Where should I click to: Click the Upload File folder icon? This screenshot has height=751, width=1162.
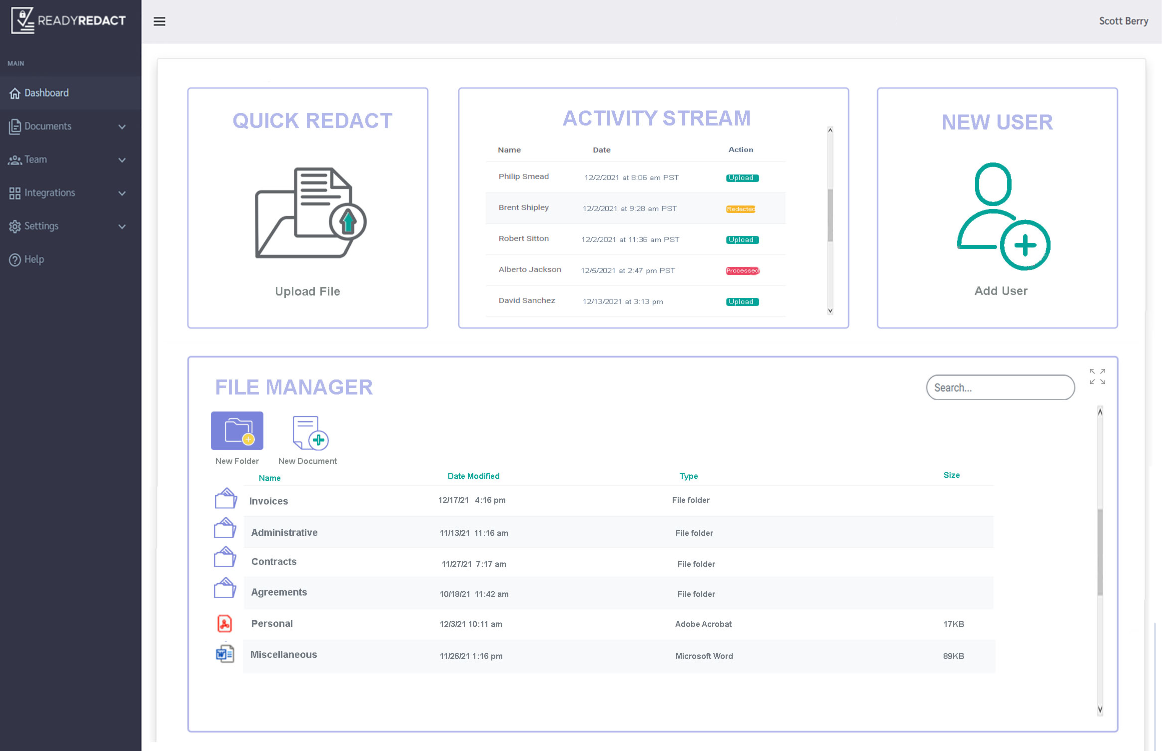310,213
